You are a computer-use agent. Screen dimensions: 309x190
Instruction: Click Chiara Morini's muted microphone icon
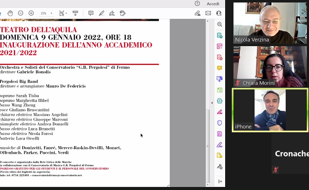pos(238,83)
